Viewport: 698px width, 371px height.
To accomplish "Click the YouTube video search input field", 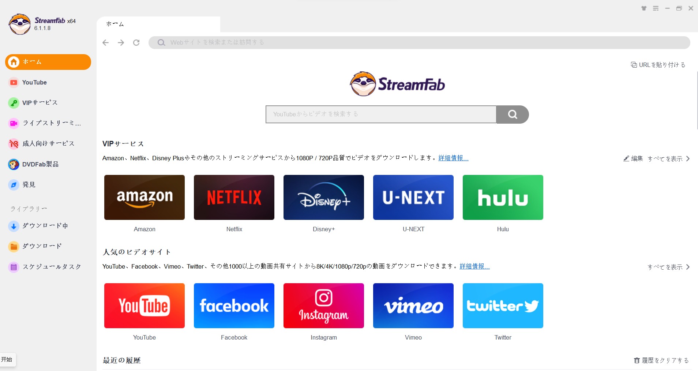I will tap(381, 114).
